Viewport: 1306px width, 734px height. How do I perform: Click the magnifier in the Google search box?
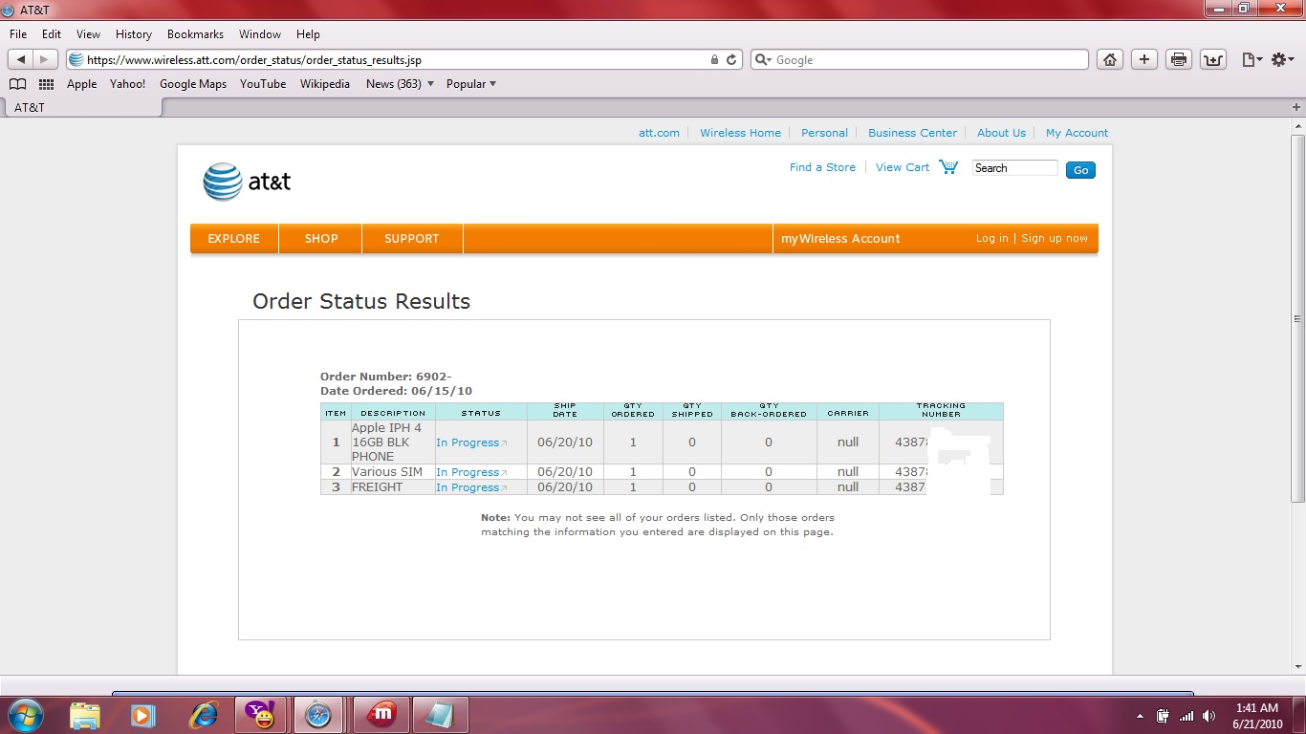(x=763, y=59)
